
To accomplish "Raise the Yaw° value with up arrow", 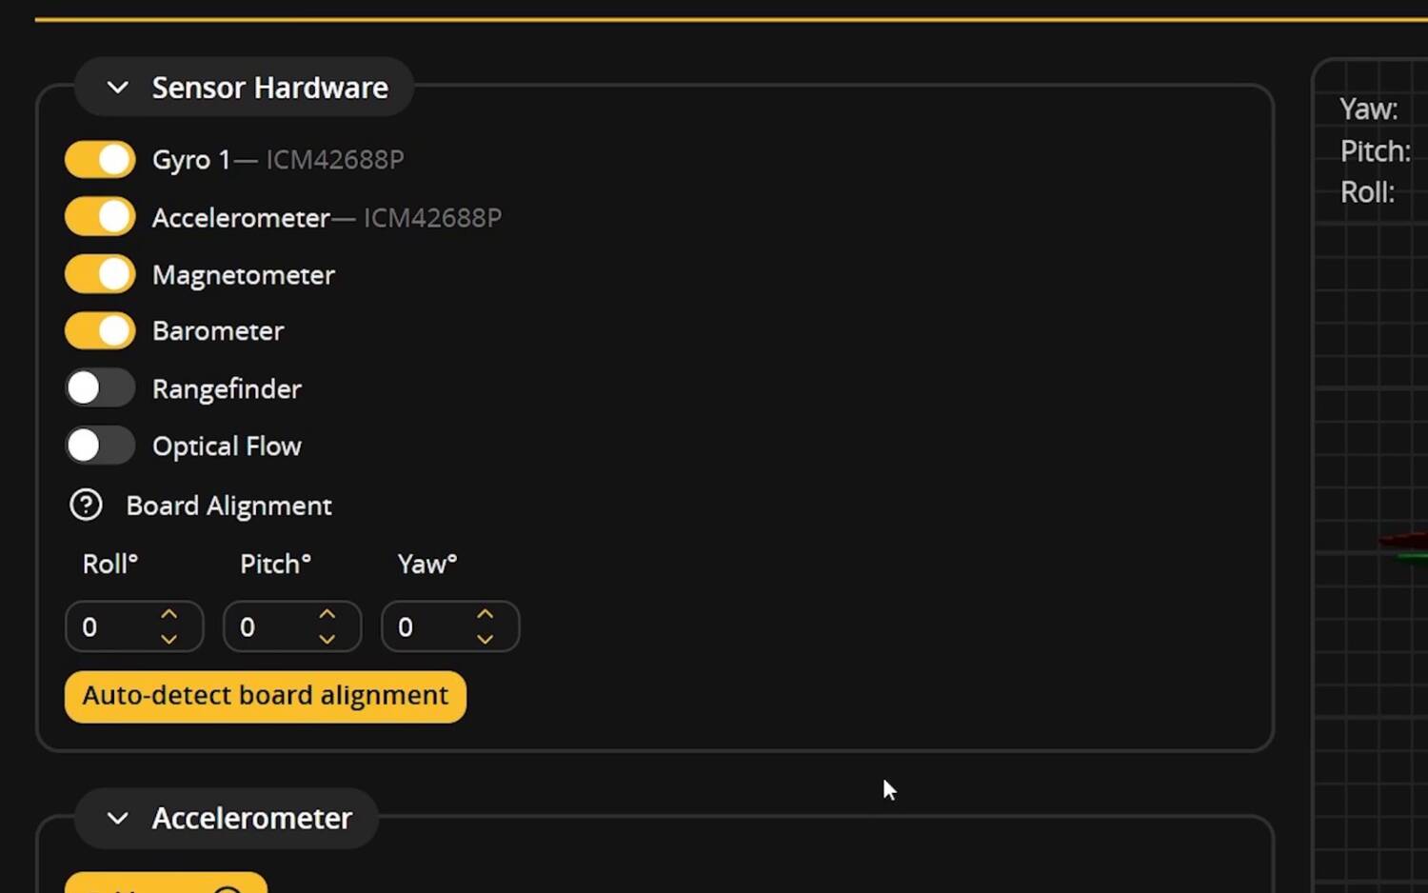I will [486, 614].
